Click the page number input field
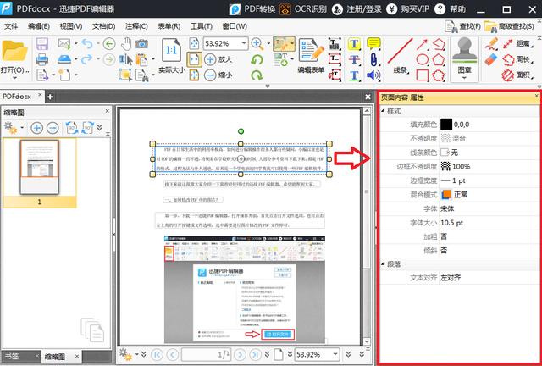Screen dimensions: 542x366 207,354
